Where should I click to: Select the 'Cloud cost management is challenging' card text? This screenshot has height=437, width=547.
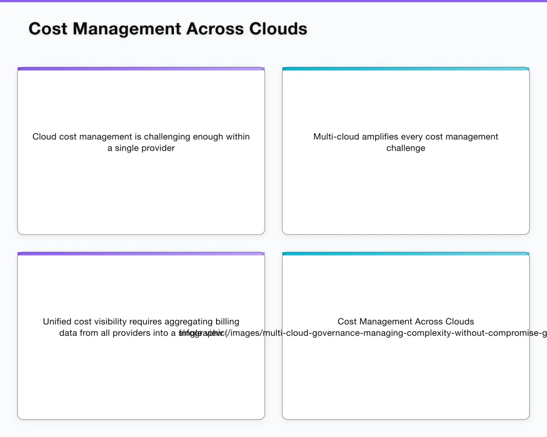[141, 137]
